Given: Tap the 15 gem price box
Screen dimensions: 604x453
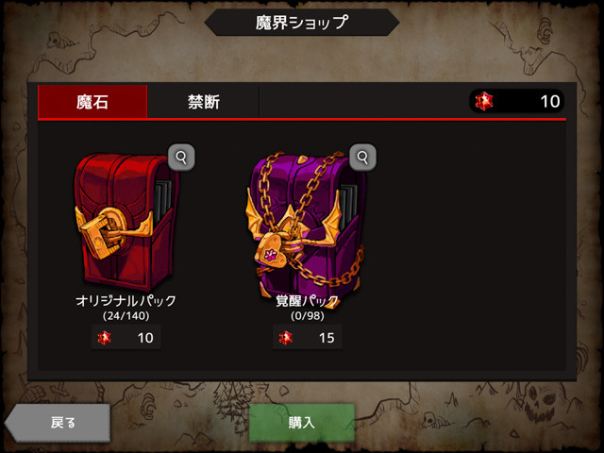Looking at the screenshot, I should [308, 338].
